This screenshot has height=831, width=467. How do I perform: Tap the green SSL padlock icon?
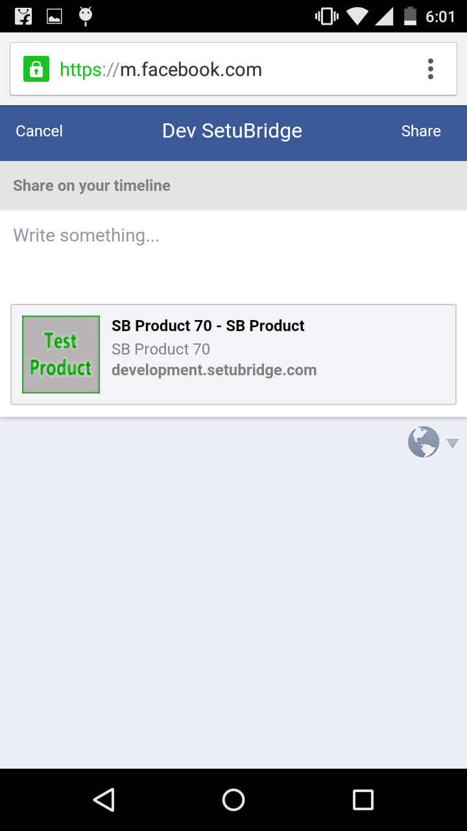pos(36,69)
